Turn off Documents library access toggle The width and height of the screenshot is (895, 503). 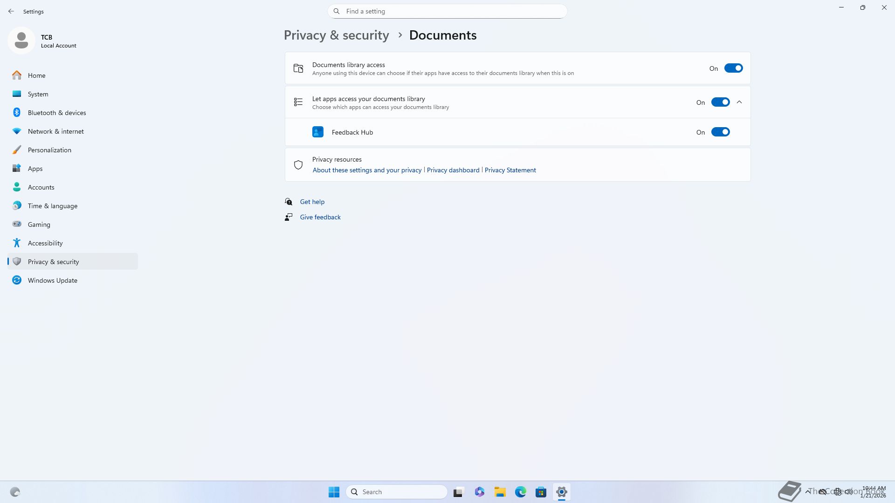[x=733, y=68]
